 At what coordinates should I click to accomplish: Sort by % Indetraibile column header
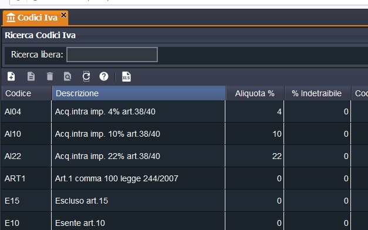pyautogui.click(x=318, y=93)
